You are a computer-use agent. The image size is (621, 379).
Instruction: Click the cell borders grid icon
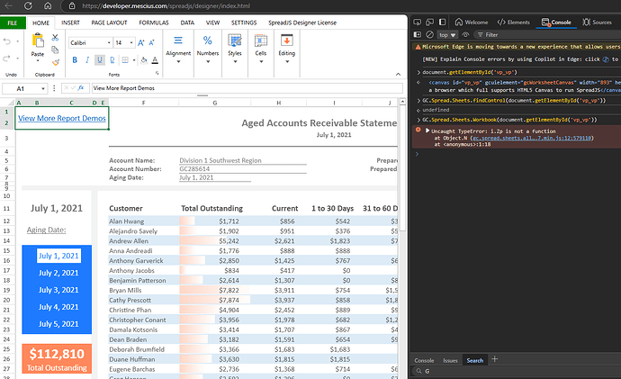[125, 60]
